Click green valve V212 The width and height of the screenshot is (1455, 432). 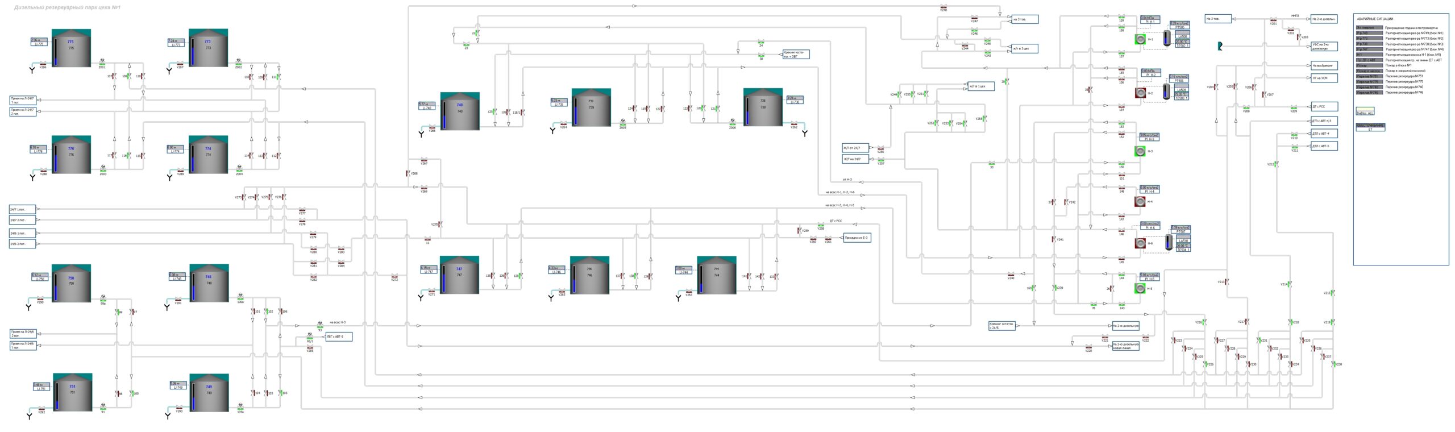(x=1277, y=164)
